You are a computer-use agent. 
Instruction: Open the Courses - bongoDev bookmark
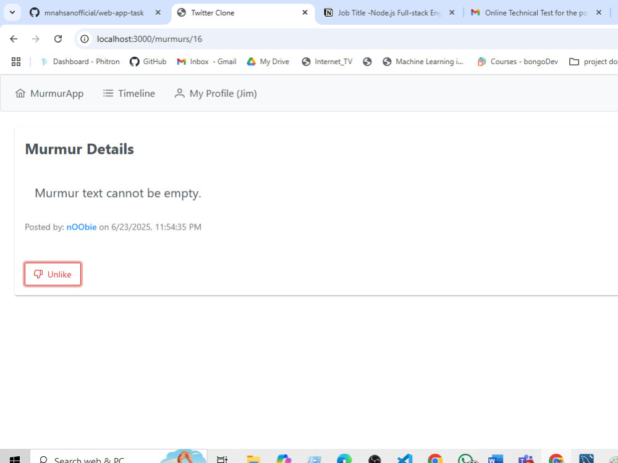tap(517, 61)
